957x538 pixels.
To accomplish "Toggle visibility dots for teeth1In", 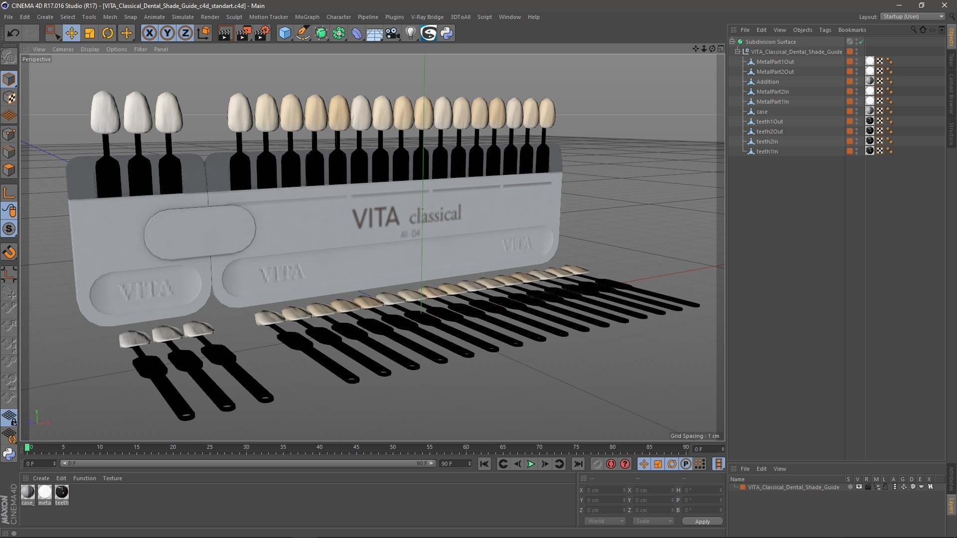I will click(857, 151).
